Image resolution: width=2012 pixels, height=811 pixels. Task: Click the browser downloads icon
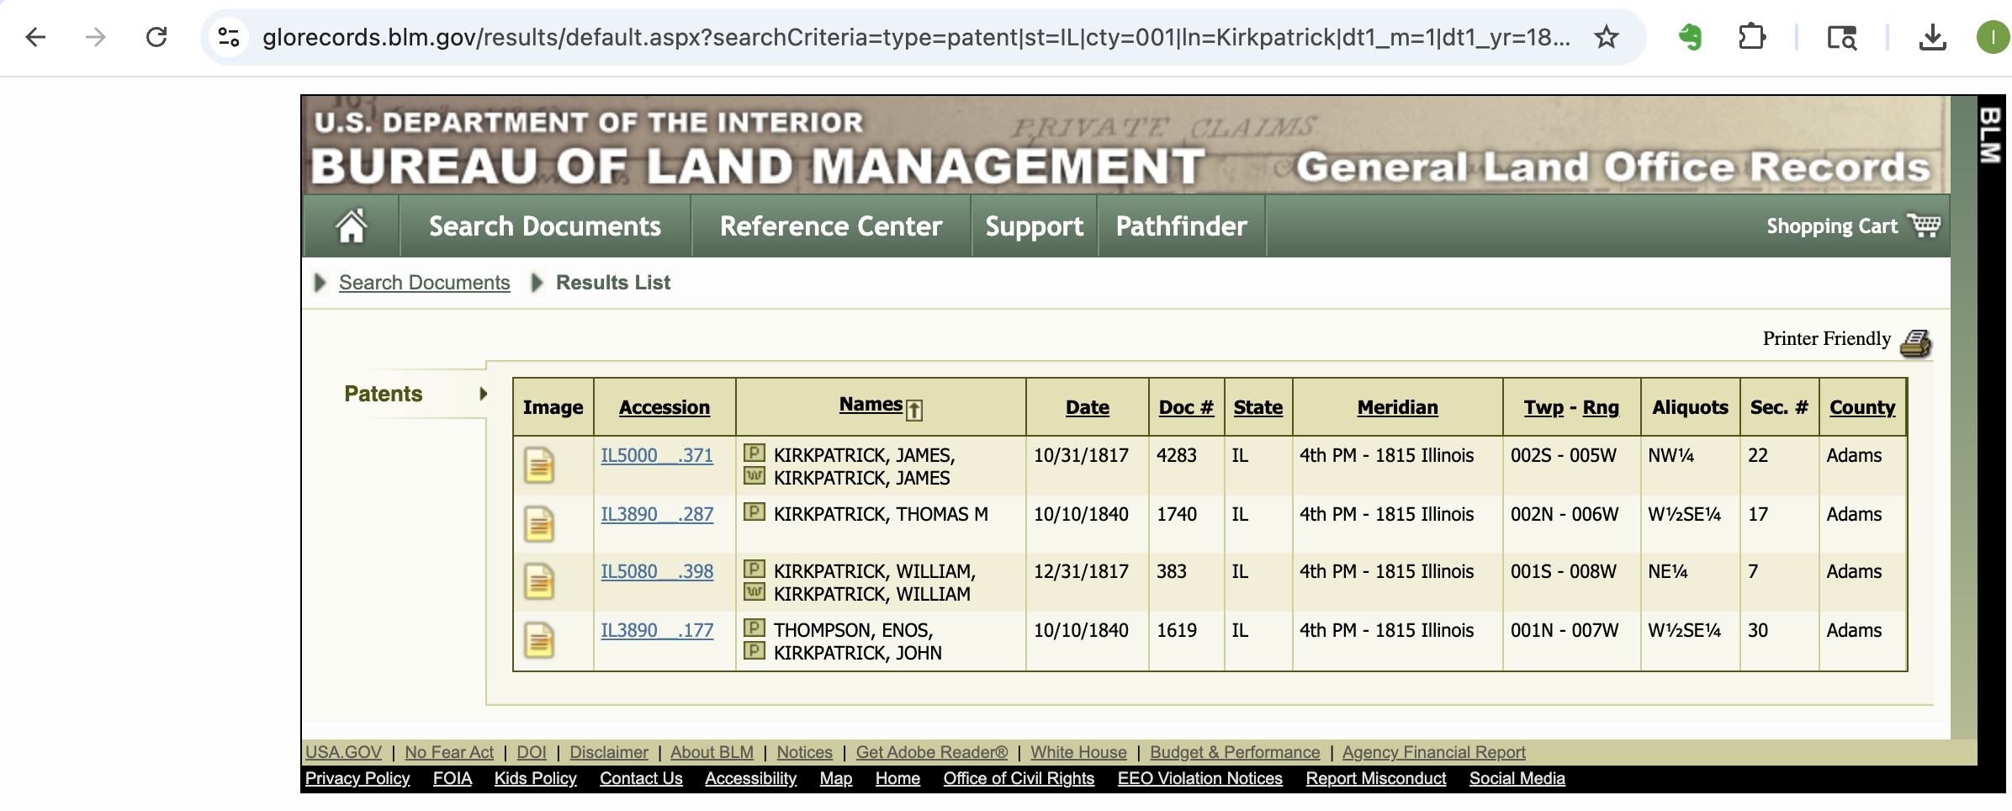click(1932, 37)
